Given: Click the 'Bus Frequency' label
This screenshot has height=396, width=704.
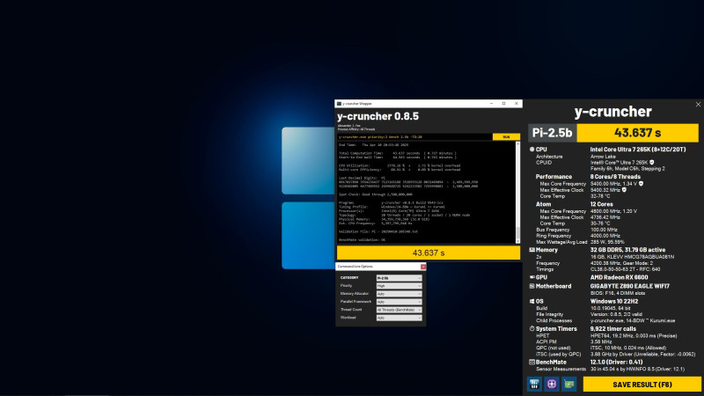Looking at the screenshot, I should pyautogui.click(x=553, y=230).
